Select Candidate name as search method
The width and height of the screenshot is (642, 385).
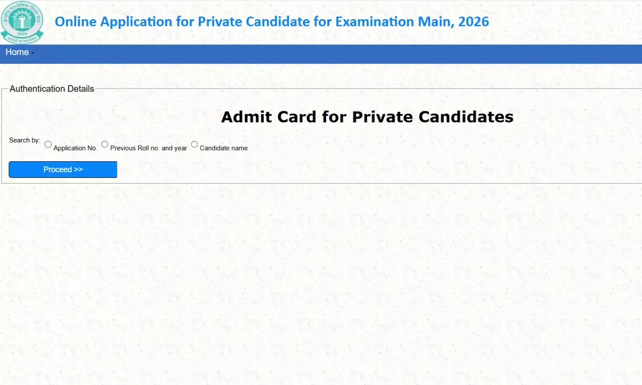(x=194, y=144)
